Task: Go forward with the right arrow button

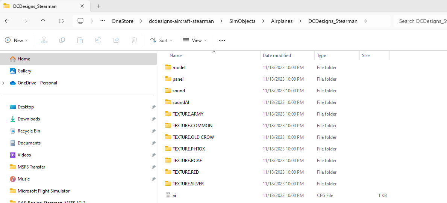Action: (25, 21)
